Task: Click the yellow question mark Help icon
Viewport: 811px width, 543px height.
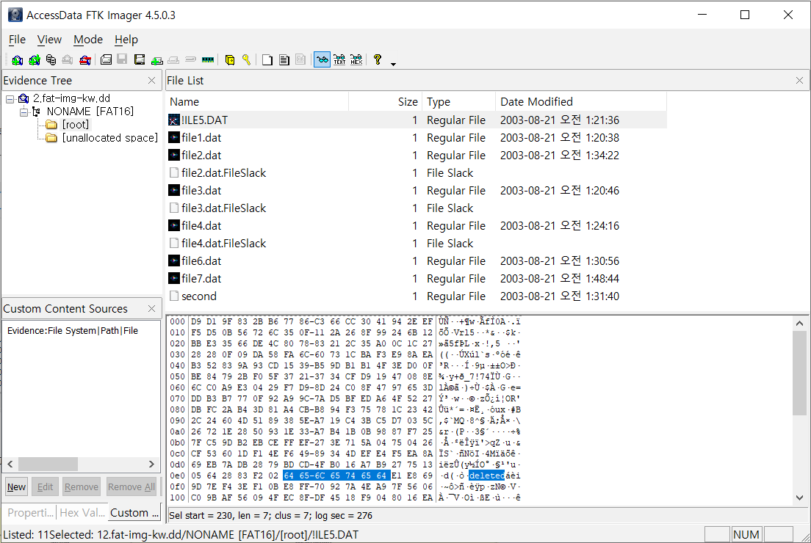Action: (378, 60)
